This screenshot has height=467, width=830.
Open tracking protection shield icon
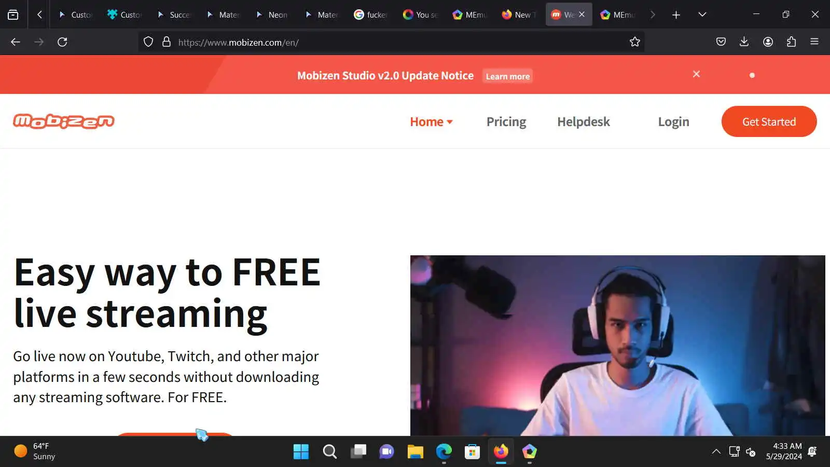[x=148, y=42]
